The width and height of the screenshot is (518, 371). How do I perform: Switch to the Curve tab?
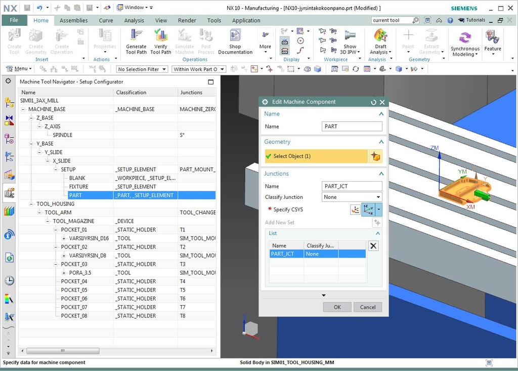click(106, 20)
